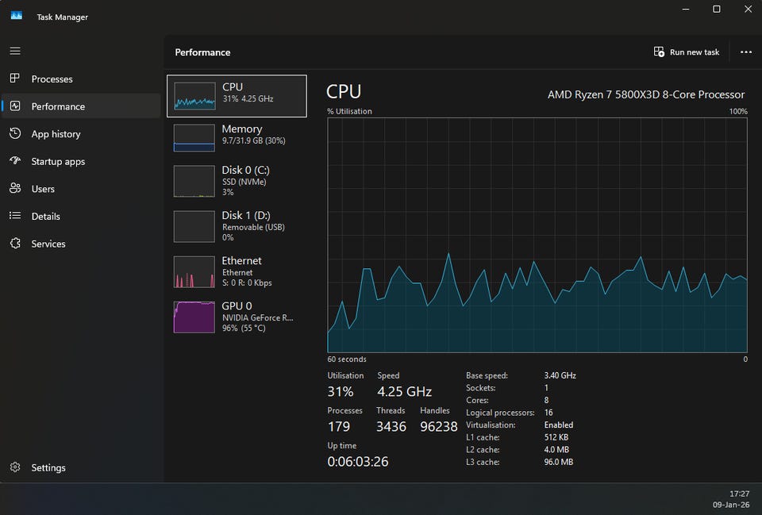Screen dimensions: 762x515
Task: Click the Startup apps gauge icon
Action: pyautogui.click(x=14, y=161)
